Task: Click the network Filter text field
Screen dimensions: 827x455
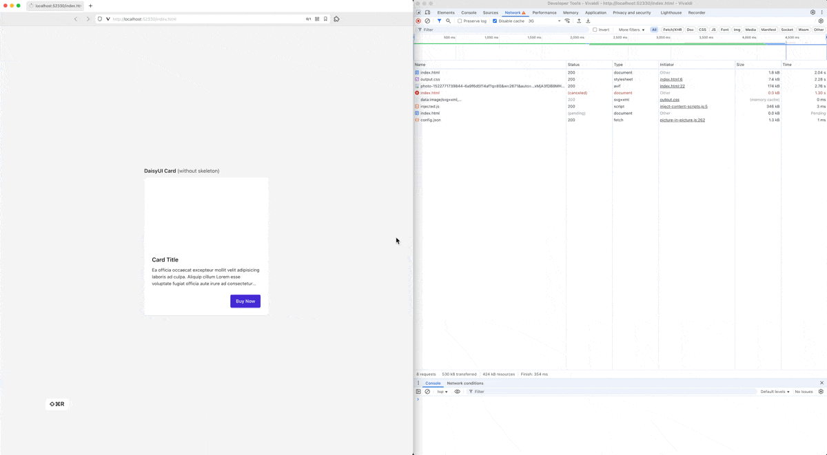Action: pyautogui.click(x=503, y=30)
